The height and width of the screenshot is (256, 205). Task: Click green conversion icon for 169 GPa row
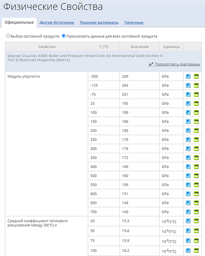point(196,167)
